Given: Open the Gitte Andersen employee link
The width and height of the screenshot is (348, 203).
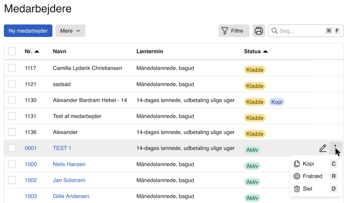Looking at the screenshot, I should (71, 196).
